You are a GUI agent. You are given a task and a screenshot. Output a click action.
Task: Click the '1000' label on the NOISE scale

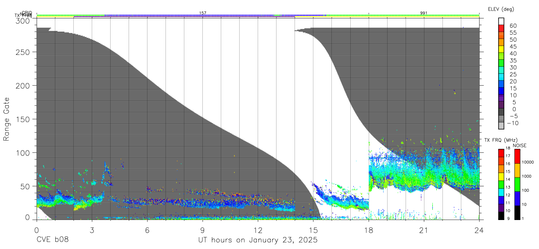(527, 176)
